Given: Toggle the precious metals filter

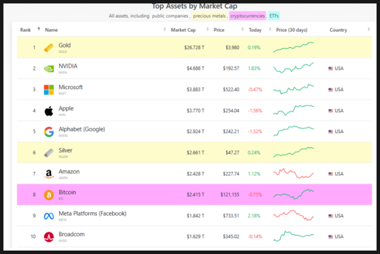Looking at the screenshot, I should 209,16.
